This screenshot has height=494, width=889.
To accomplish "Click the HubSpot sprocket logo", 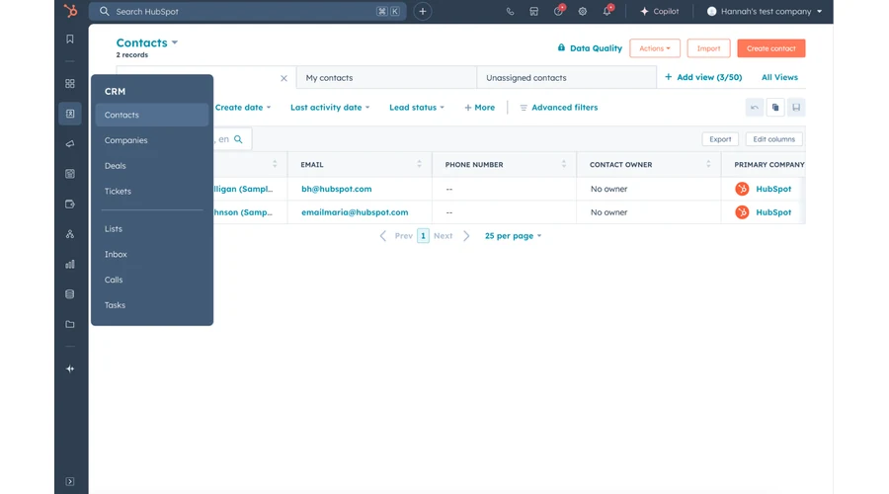I will point(70,11).
